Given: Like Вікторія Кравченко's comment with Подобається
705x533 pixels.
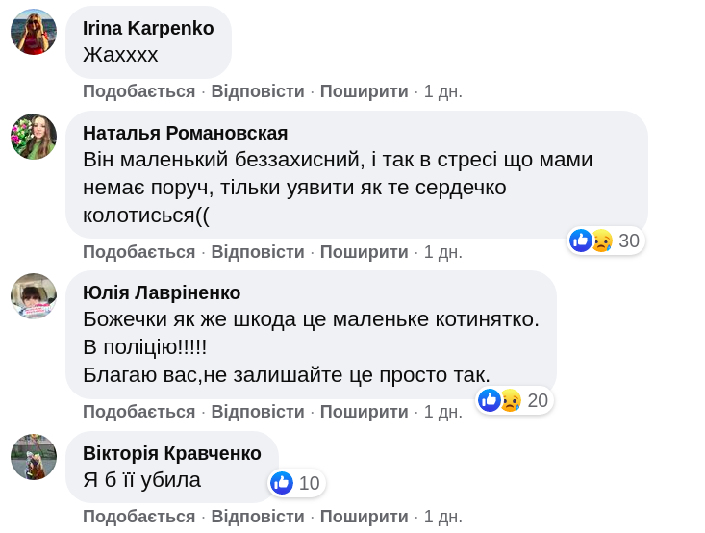Looking at the screenshot, I should coord(138,517).
